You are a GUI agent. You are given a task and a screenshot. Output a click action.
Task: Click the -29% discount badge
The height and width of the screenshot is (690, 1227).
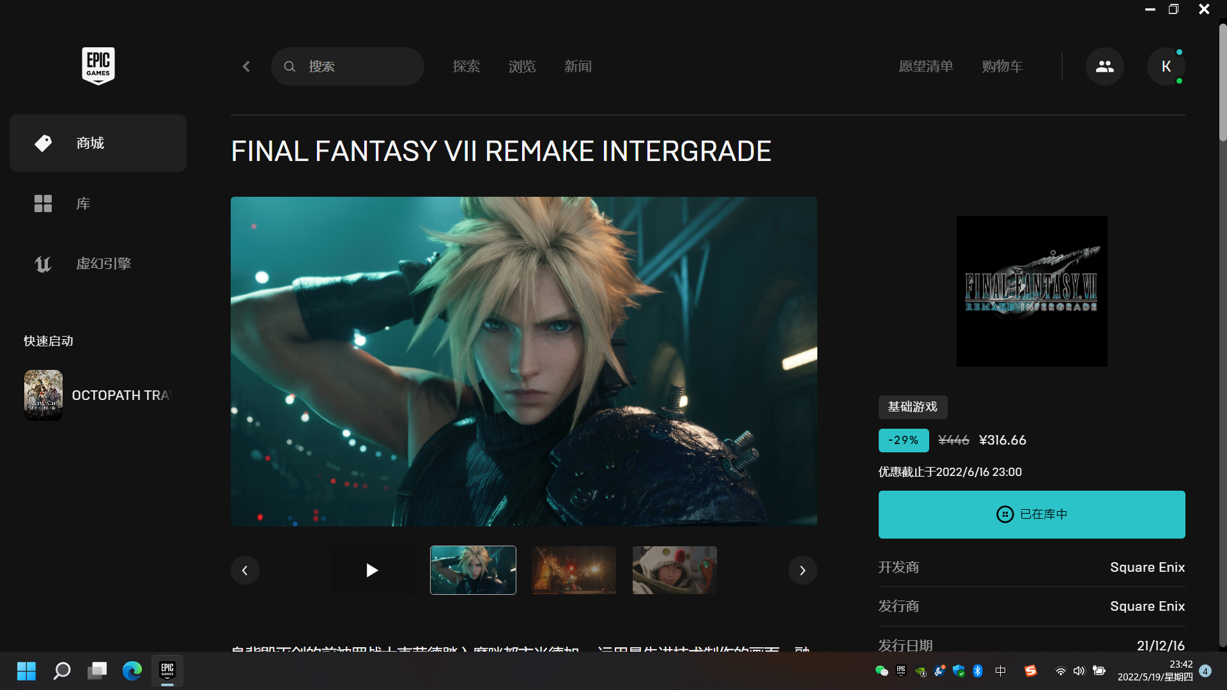coord(904,440)
